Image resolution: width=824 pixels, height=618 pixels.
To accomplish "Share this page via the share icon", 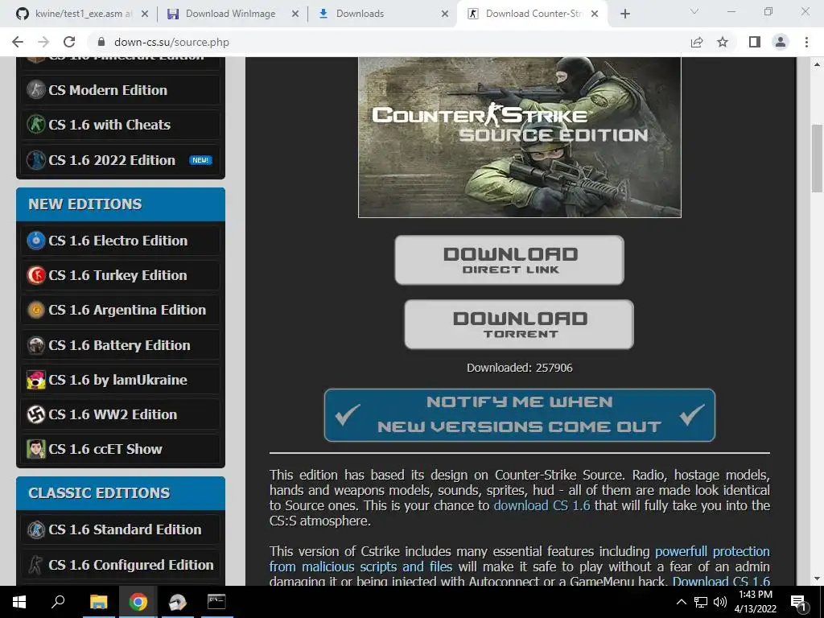I will click(x=697, y=42).
